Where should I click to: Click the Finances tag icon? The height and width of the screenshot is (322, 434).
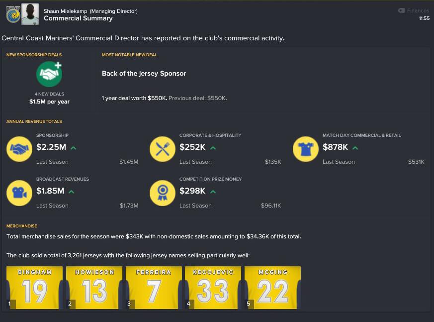pyautogui.click(x=401, y=10)
